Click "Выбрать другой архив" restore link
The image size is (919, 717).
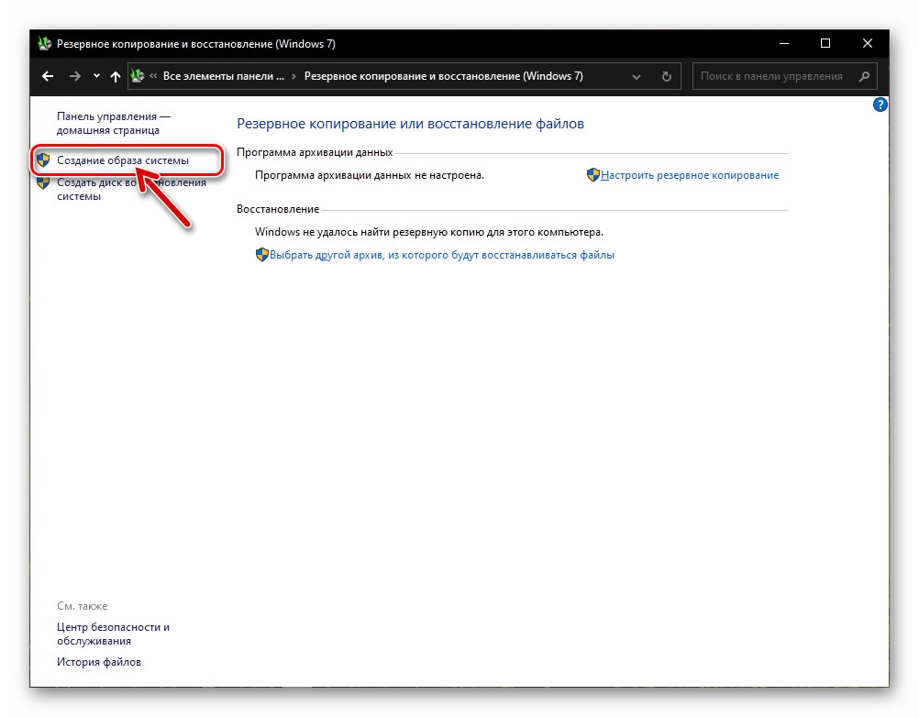(442, 255)
